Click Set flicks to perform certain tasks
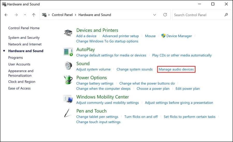Image resolution: width=233 pixels, height=142 pixels. tap(190, 117)
